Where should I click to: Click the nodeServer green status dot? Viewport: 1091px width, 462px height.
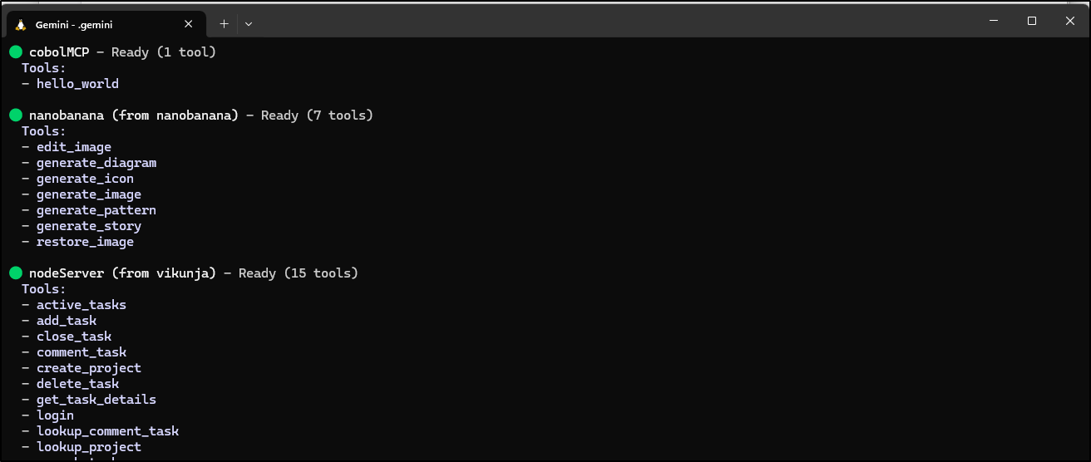tap(16, 273)
